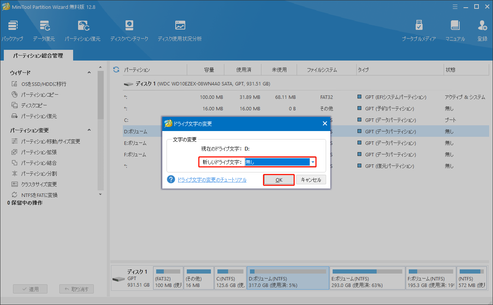Screen dimensions: 493x305
Task: Open the Manual (マニュアル)
Action: tap(455, 31)
